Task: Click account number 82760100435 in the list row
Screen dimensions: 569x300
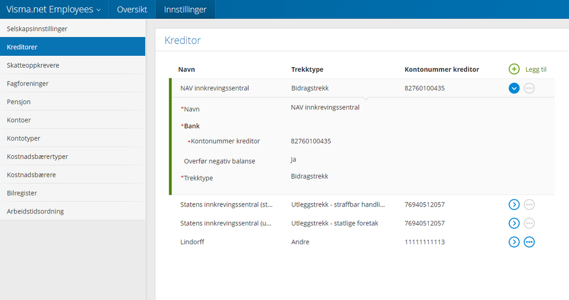Action: [424, 88]
